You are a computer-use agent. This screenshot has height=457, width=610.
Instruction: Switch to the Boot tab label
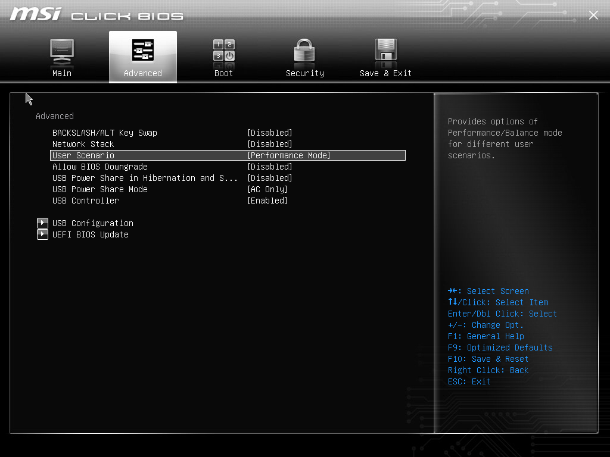[224, 73]
